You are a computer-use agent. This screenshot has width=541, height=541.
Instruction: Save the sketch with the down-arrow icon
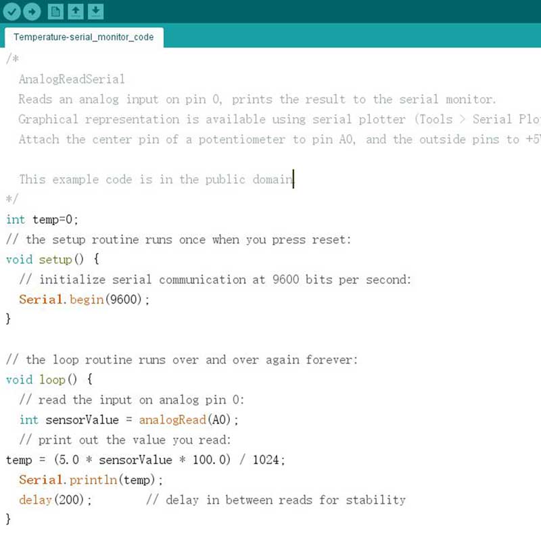coord(96,11)
